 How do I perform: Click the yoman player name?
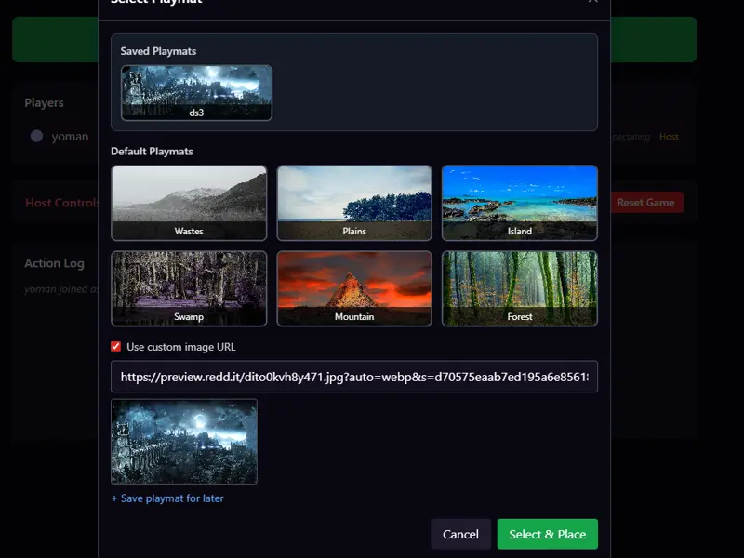click(71, 136)
